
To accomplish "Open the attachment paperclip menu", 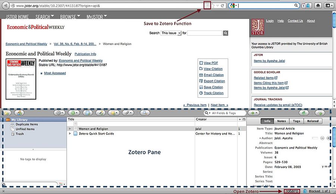I will [x=128, y=113].
